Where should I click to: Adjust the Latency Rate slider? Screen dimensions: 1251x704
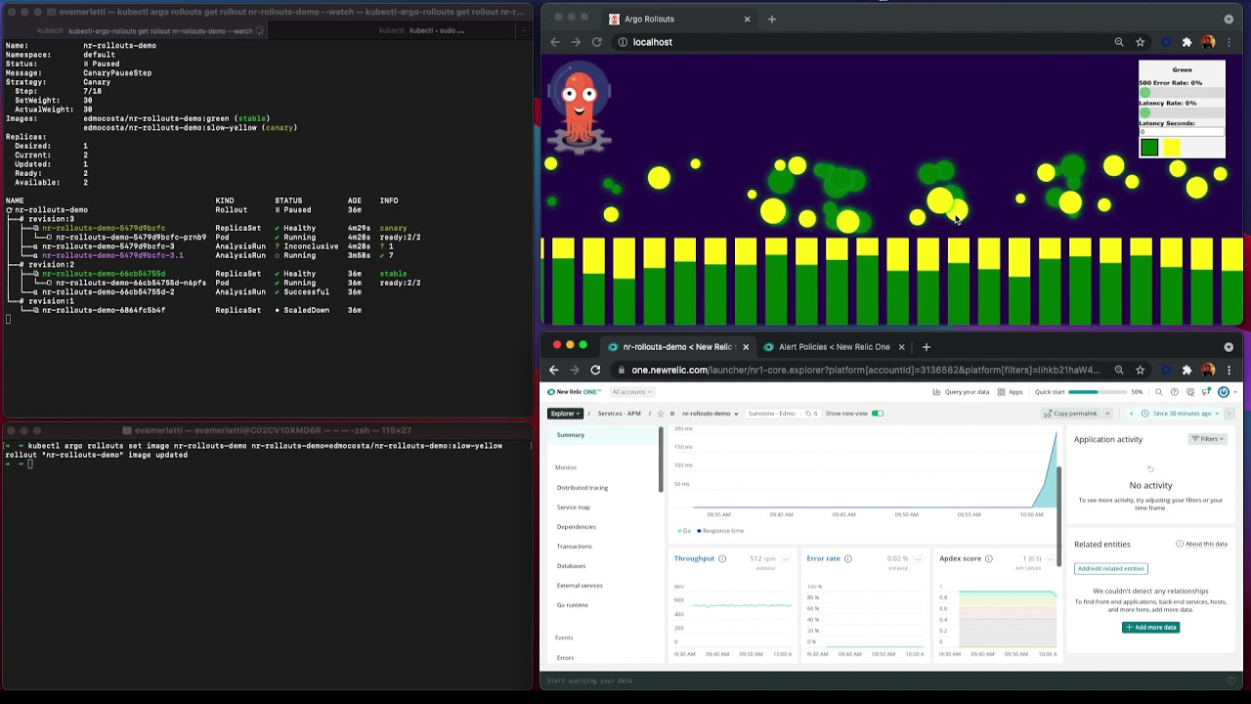[1182, 112]
